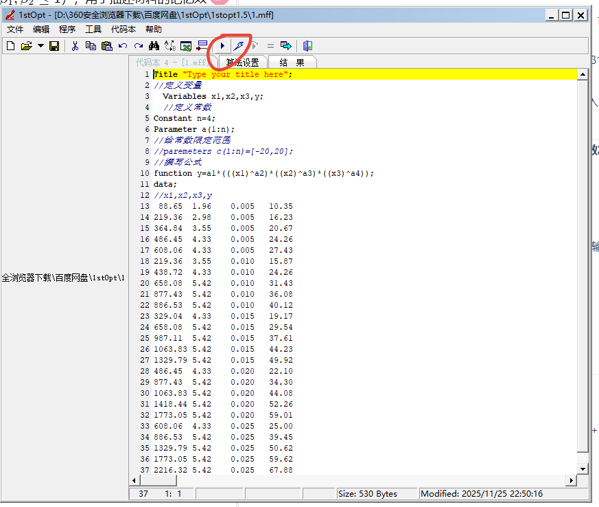
Task: Click the insert row icon with red arrow
Action: [x=202, y=46]
